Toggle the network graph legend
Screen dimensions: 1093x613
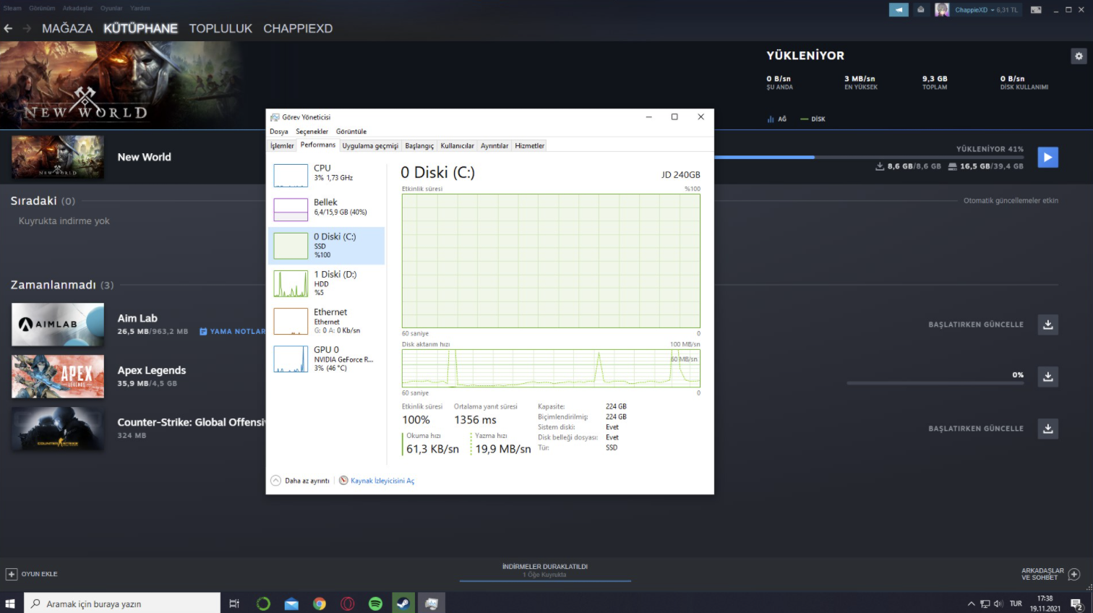(777, 119)
